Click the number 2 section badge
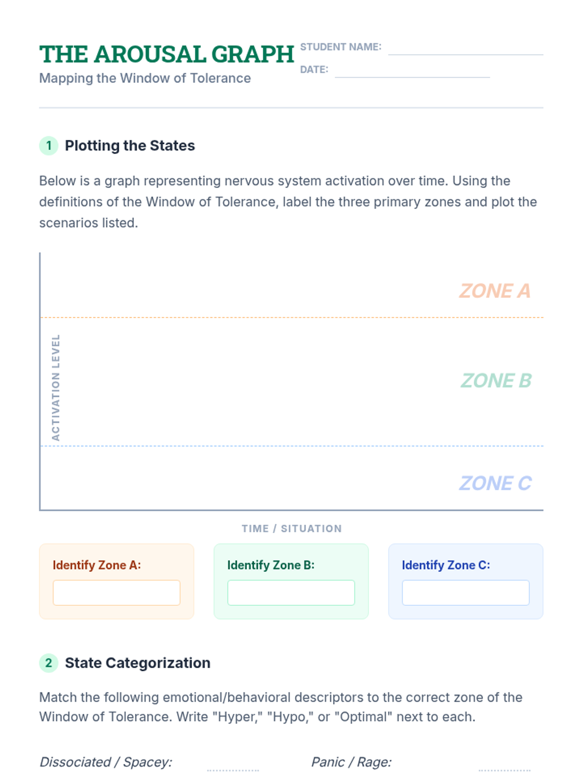 48,663
